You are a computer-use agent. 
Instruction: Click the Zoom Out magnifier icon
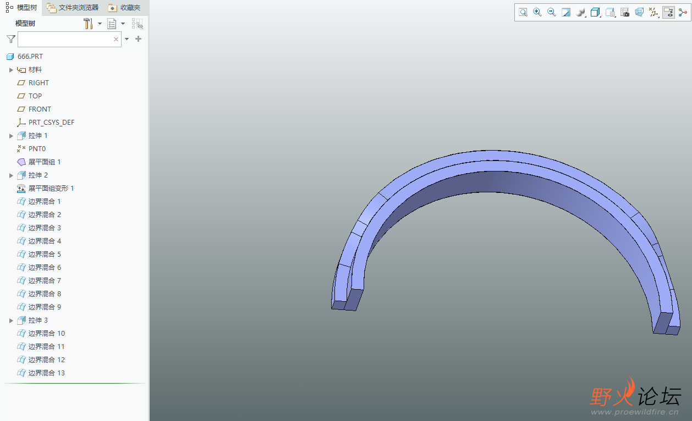[x=552, y=12]
